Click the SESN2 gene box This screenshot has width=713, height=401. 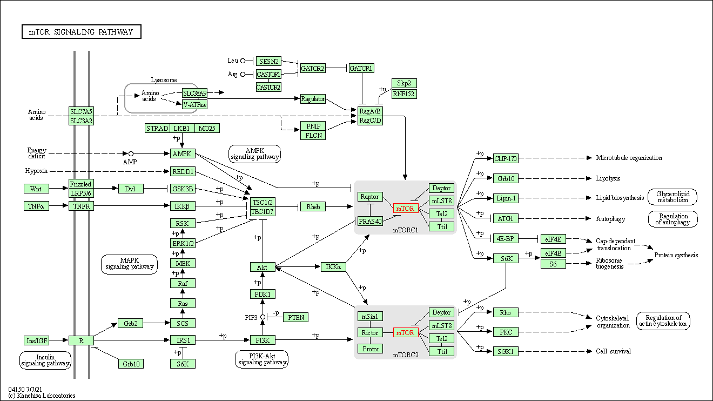(268, 61)
